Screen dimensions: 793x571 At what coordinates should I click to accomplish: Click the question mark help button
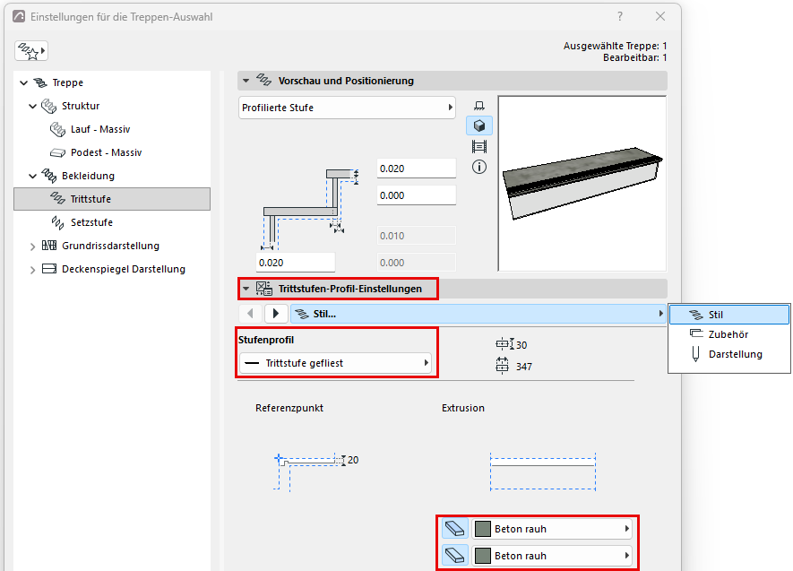click(x=620, y=16)
